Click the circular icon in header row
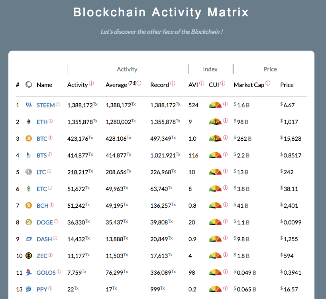The width and height of the screenshot is (326, 299). 29,85
